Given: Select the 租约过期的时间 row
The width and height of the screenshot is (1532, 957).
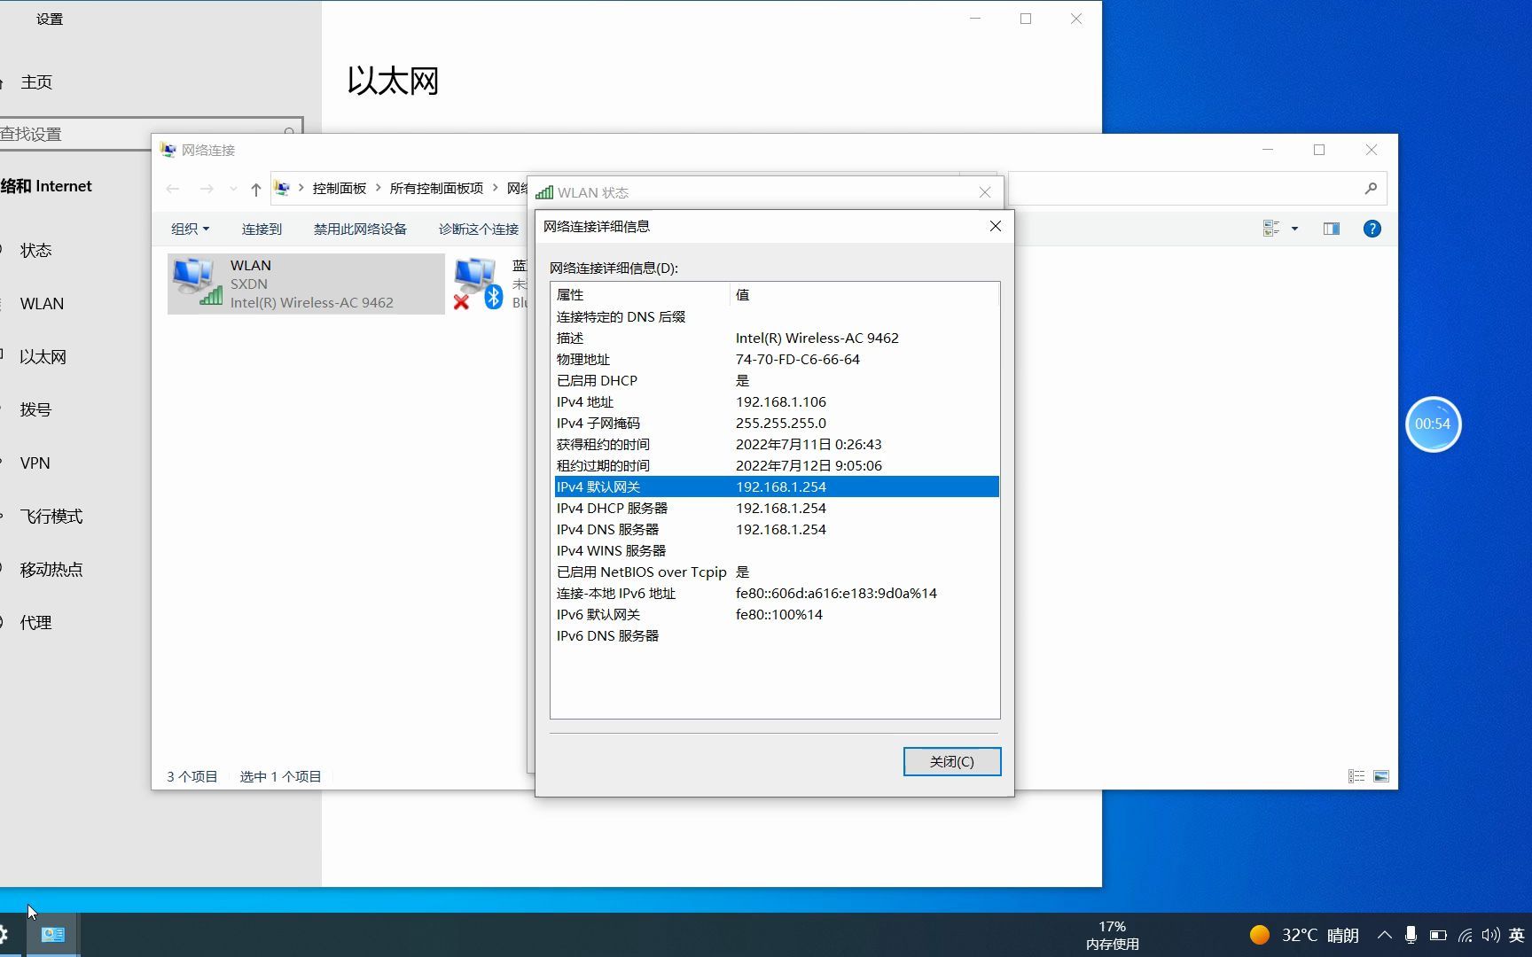Looking at the screenshot, I should (777, 465).
